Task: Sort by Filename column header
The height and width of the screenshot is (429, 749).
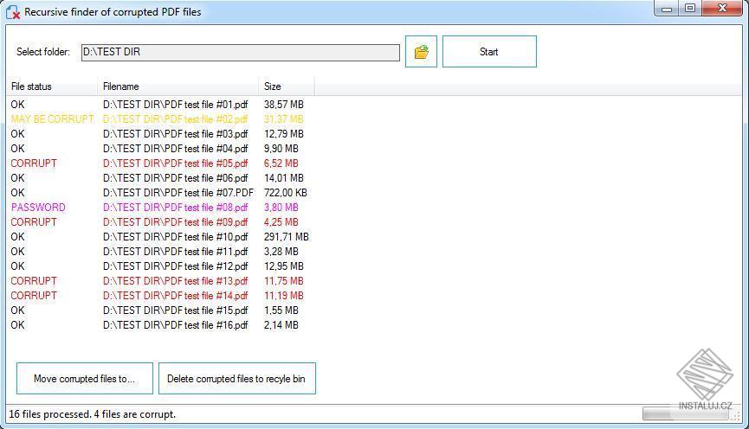Action: tap(178, 86)
